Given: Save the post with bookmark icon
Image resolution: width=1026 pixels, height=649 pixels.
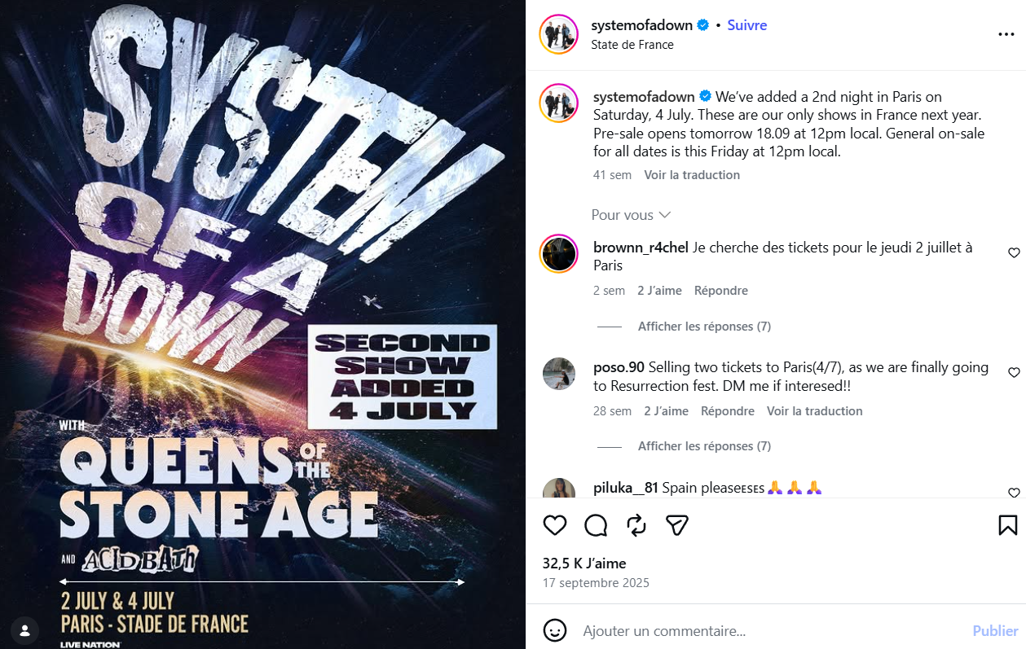Looking at the screenshot, I should pyautogui.click(x=1007, y=525).
